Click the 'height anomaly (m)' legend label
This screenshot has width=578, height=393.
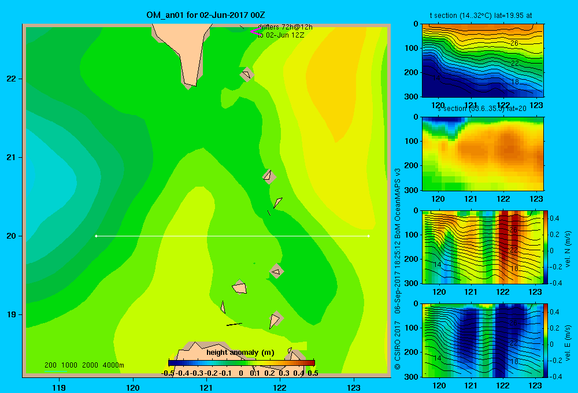tap(240, 353)
